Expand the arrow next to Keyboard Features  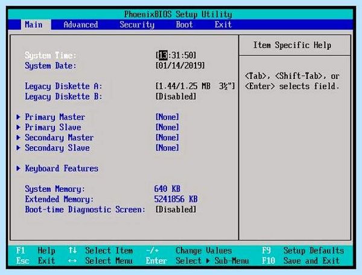[x=19, y=169]
